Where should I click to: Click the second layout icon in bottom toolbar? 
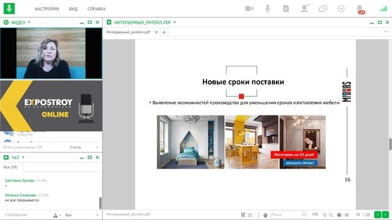[x=250, y=215]
